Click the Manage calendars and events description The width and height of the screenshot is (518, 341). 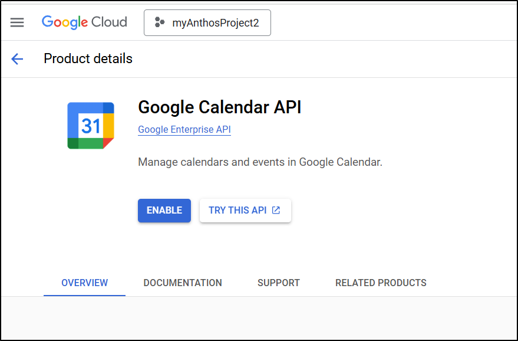(260, 162)
